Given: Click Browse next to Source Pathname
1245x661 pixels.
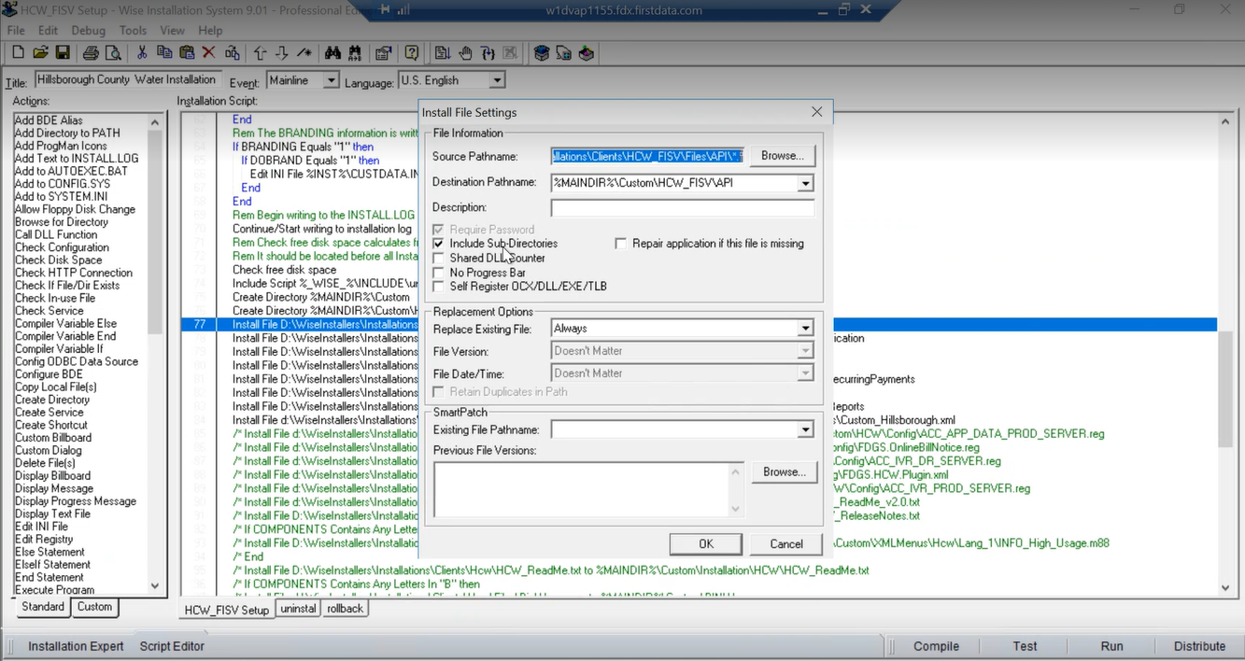Looking at the screenshot, I should point(782,156).
